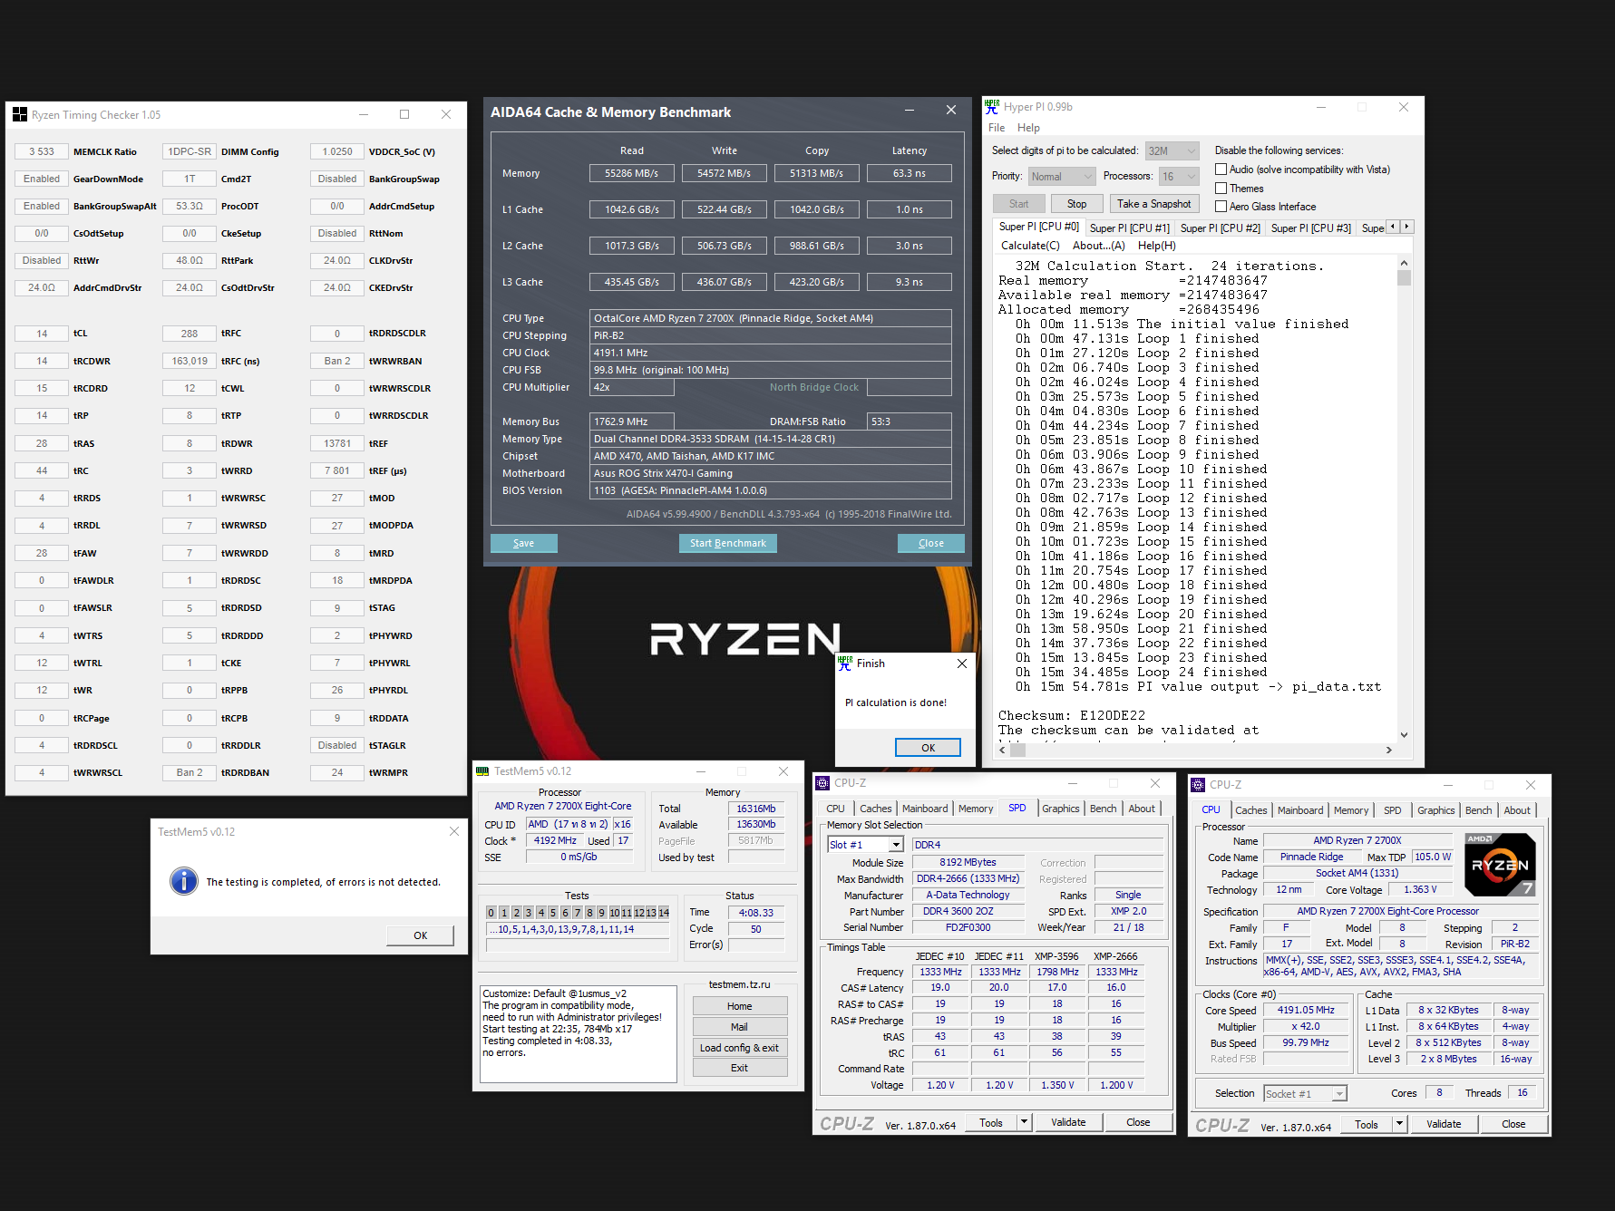Click Load config & exit in TestMem5
This screenshot has width=1615, height=1211.
coord(739,1048)
